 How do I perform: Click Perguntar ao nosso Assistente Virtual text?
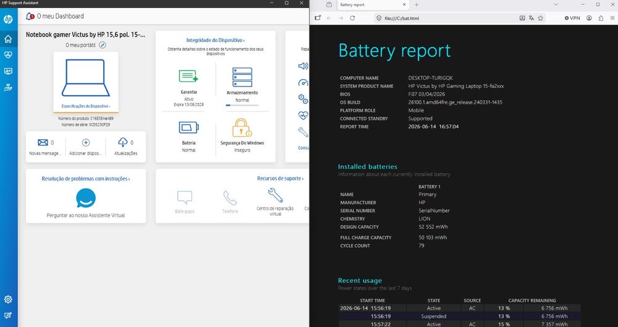(x=85, y=215)
